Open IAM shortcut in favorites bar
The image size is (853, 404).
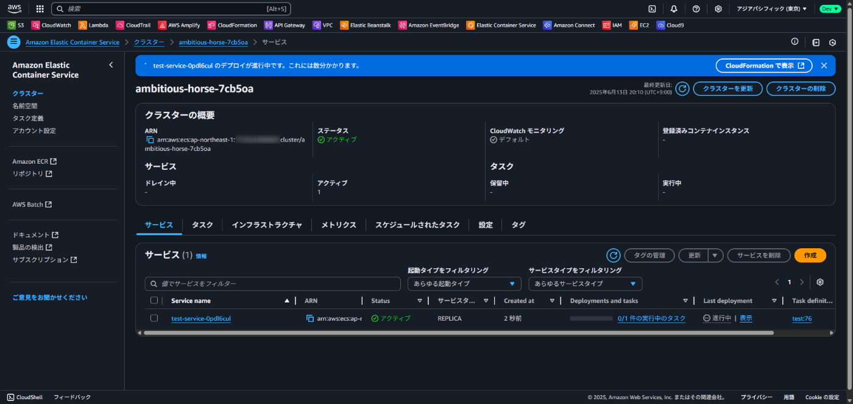click(612, 26)
